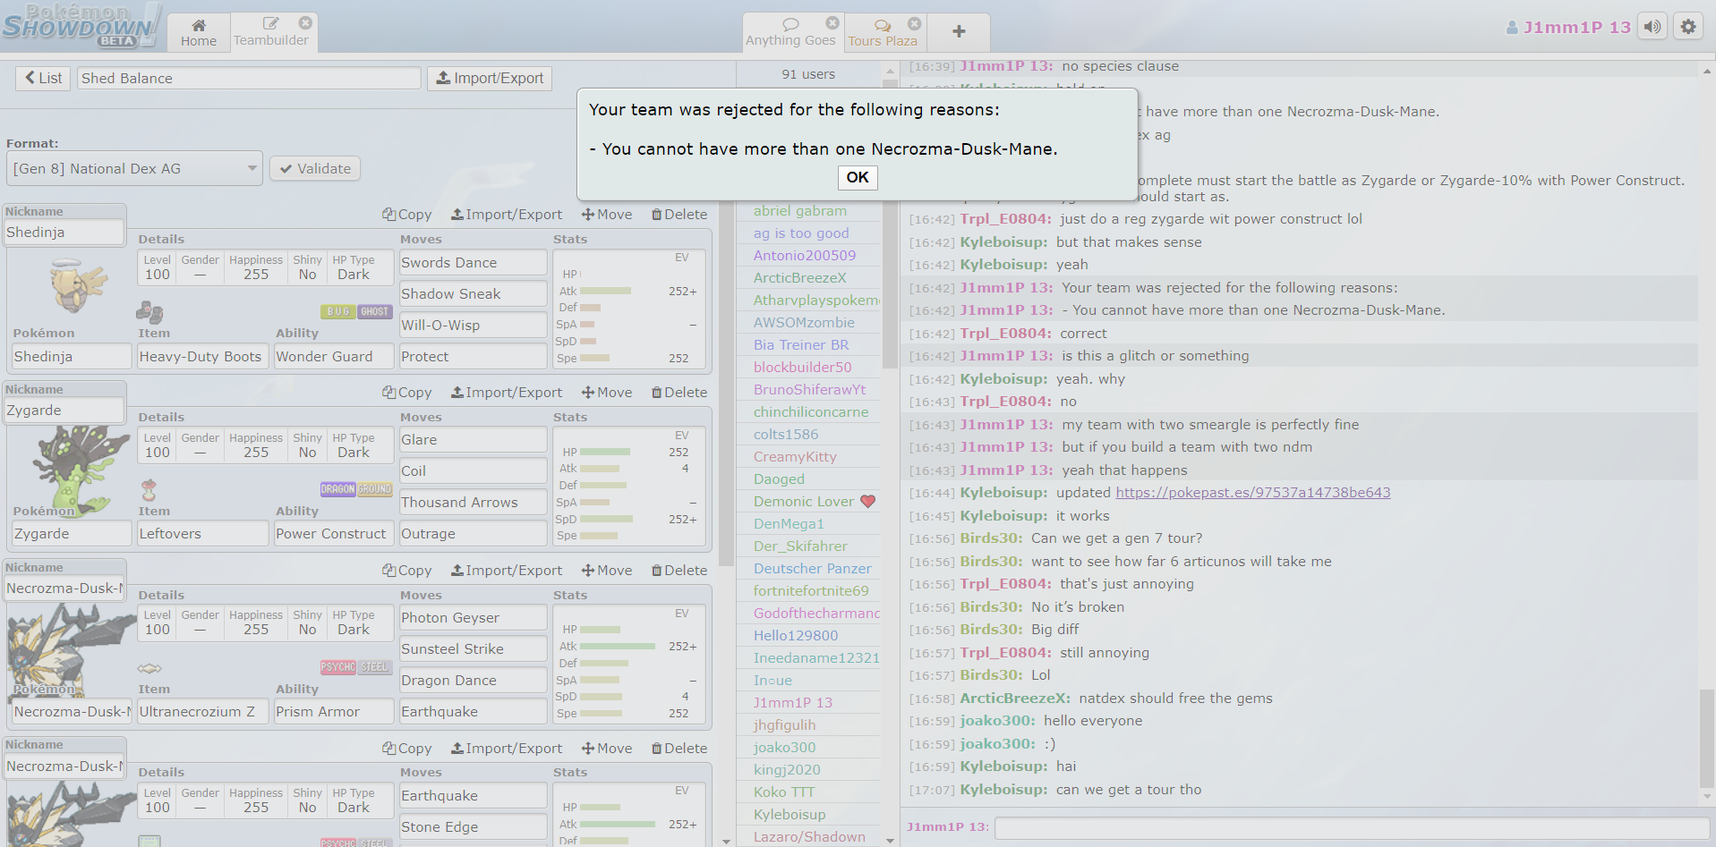Click the Shedinja sprite thumbnail
This screenshot has height=847, width=1716.
pos(78,288)
